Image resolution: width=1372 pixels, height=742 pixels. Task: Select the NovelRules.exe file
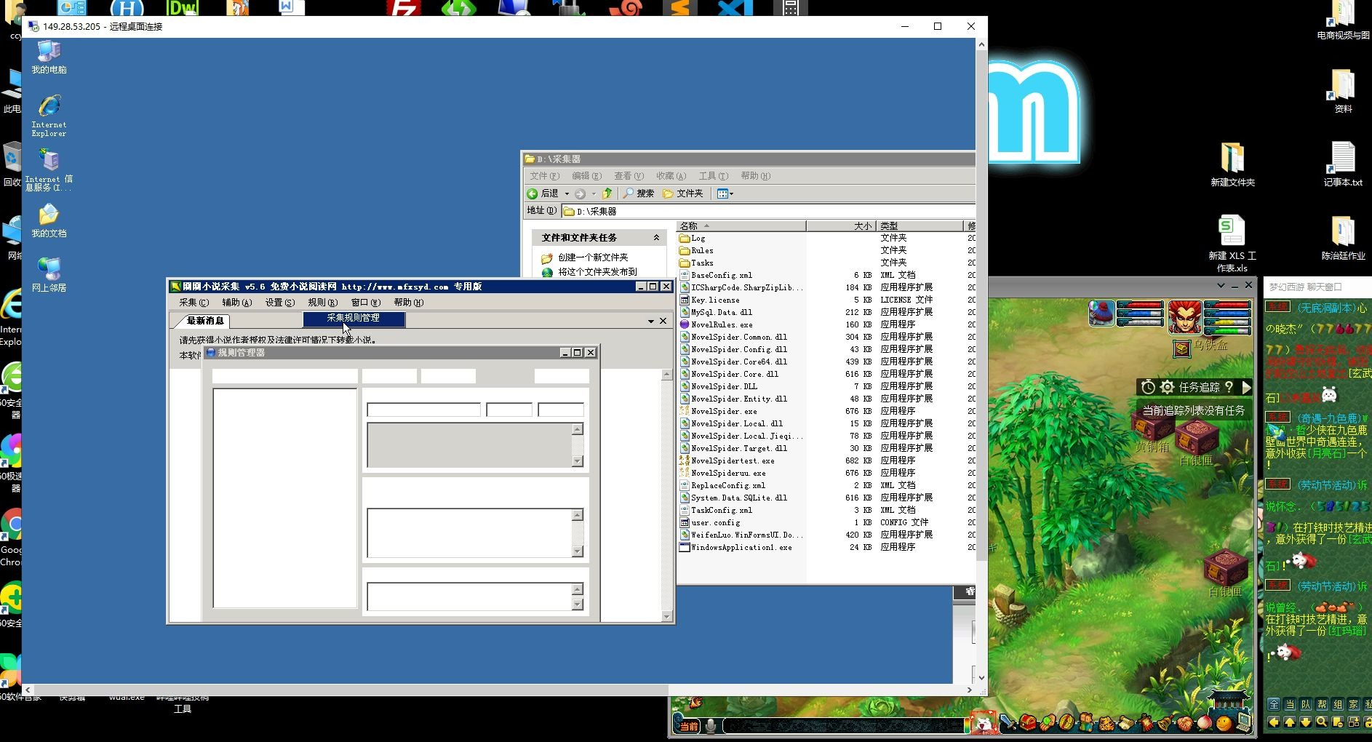pos(716,324)
